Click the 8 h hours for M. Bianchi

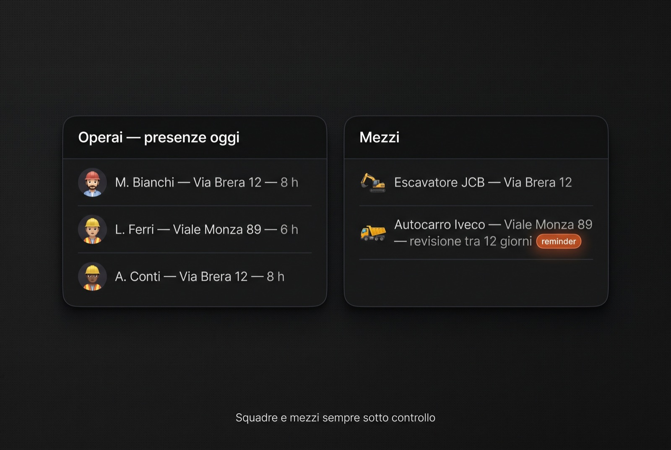point(289,182)
